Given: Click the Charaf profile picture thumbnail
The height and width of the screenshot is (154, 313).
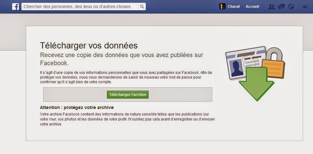Looking at the screenshot, I should 222,7.
